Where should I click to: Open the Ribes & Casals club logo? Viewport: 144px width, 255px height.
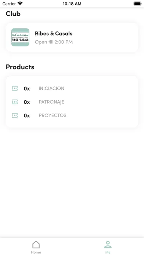20,37
